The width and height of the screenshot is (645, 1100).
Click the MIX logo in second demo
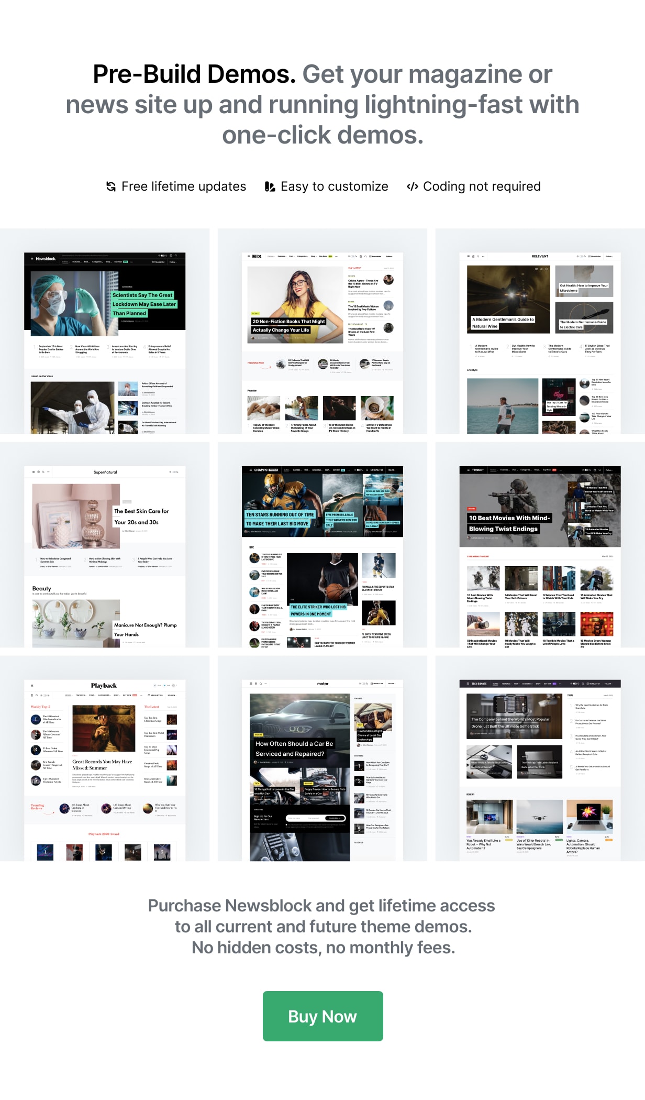pos(257,257)
